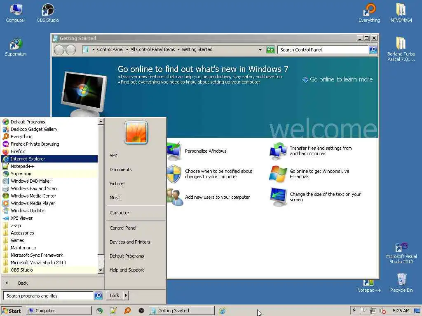Click the Start button

(x=11, y=311)
